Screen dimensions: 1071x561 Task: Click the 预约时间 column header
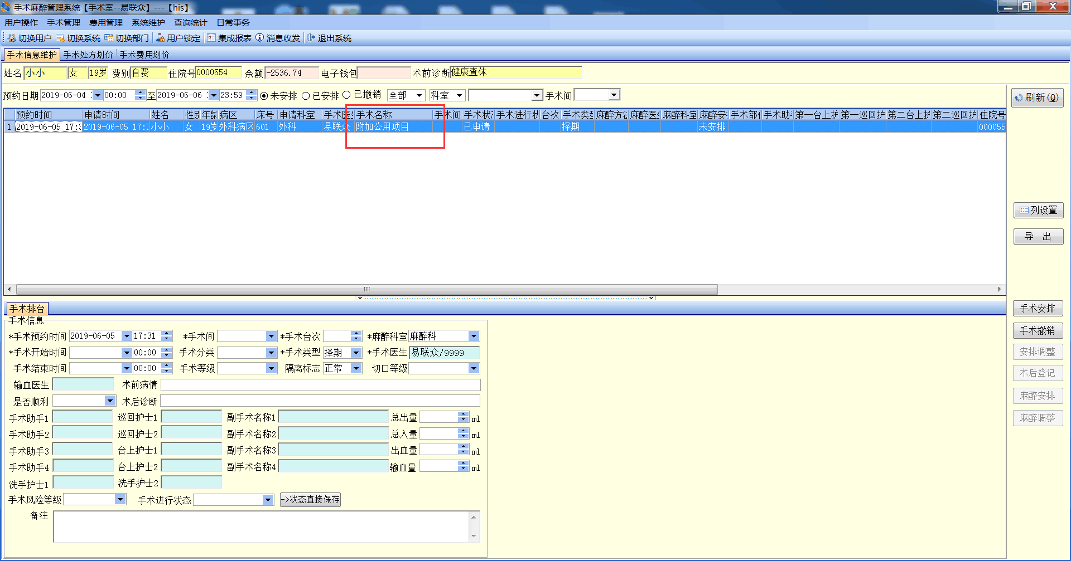tap(49, 115)
